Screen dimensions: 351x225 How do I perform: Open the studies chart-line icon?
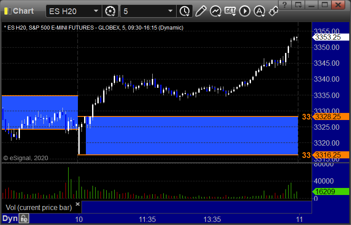click(216, 11)
